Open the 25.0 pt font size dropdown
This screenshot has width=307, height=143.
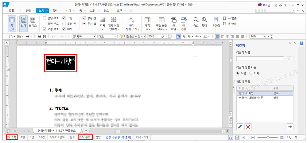[x=167, y=36]
